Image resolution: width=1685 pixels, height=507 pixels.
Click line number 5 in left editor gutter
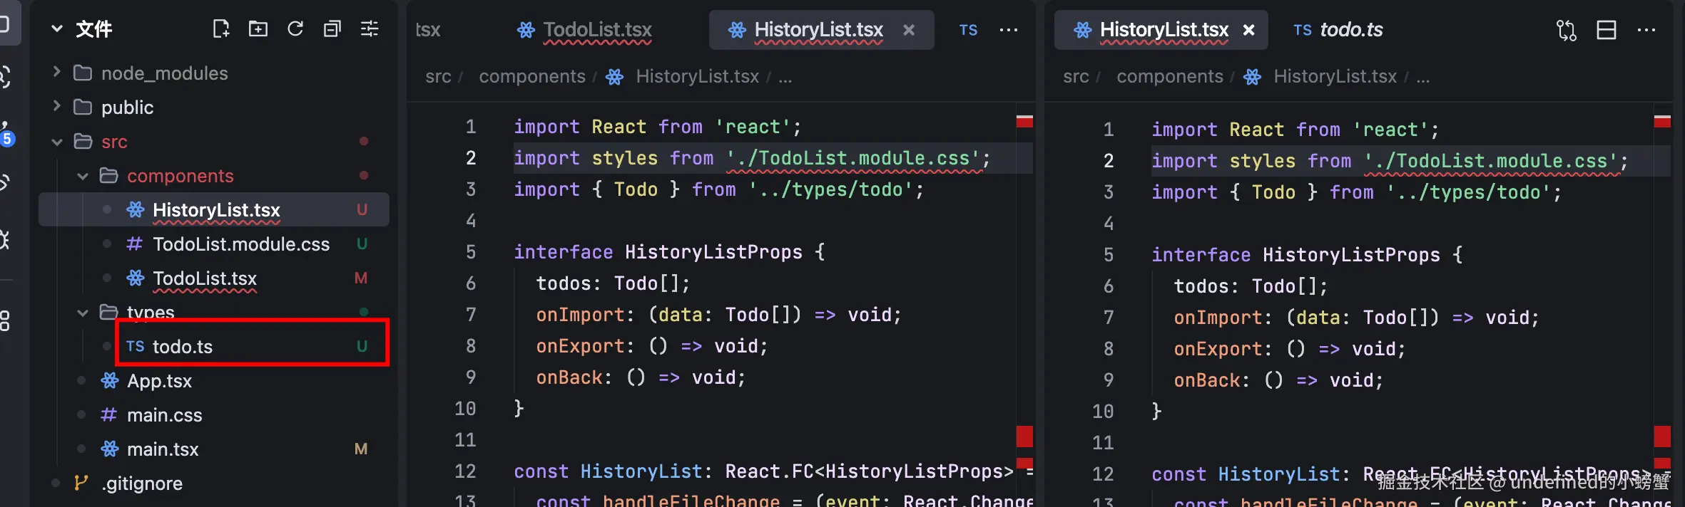pos(471,252)
